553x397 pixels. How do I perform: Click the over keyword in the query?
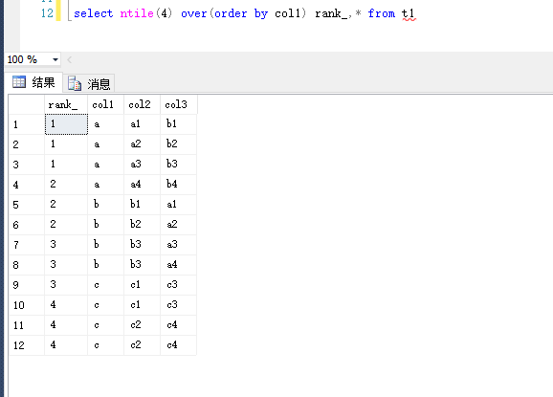pyautogui.click(x=194, y=13)
